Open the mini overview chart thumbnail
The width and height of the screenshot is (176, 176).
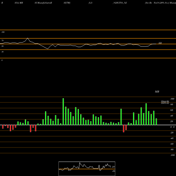tap(87, 169)
